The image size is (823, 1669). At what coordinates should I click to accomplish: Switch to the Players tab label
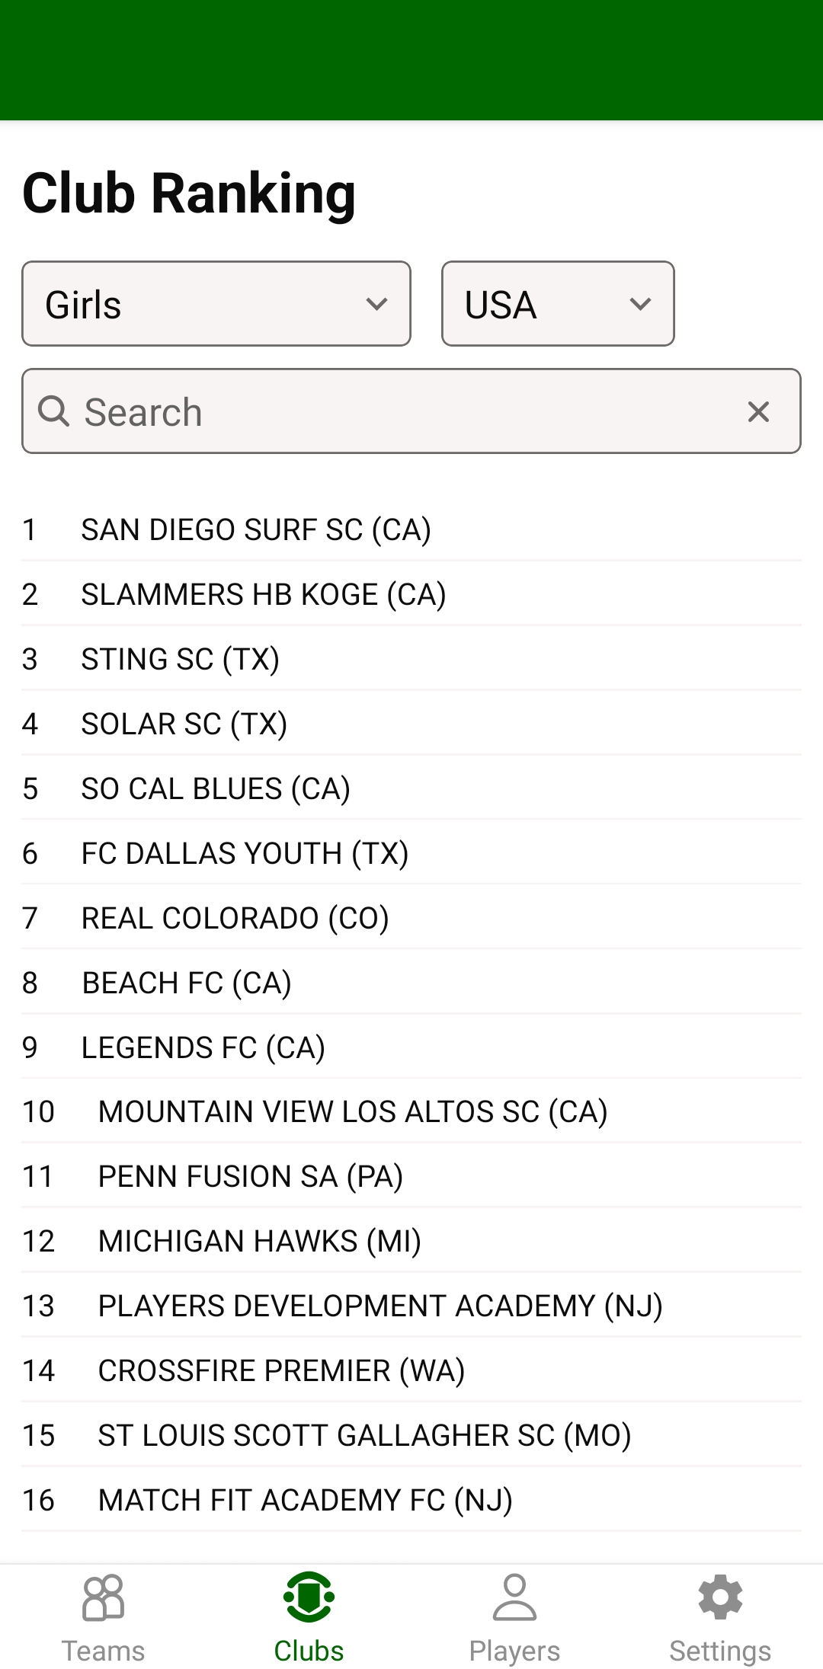514,1651
